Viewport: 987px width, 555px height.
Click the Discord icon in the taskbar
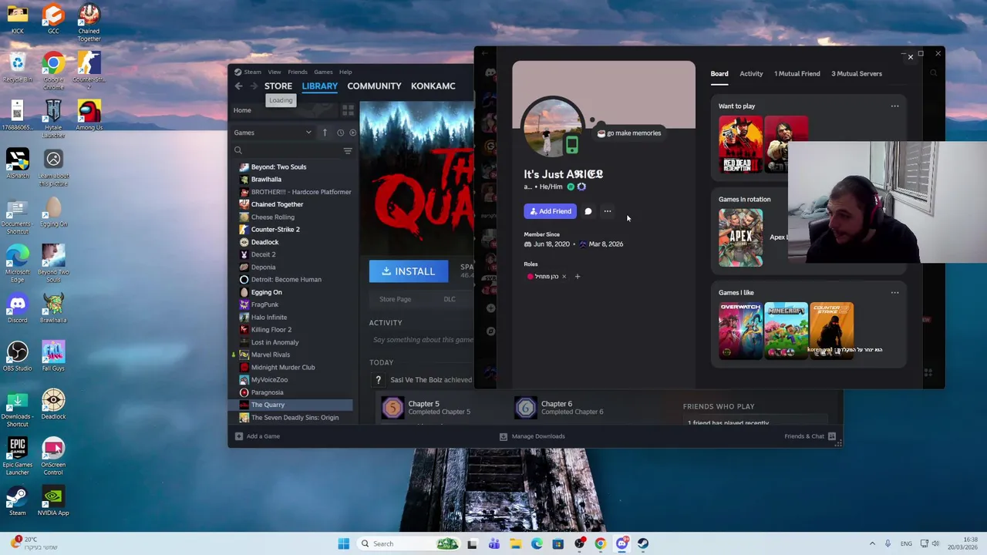pos(622,543)
